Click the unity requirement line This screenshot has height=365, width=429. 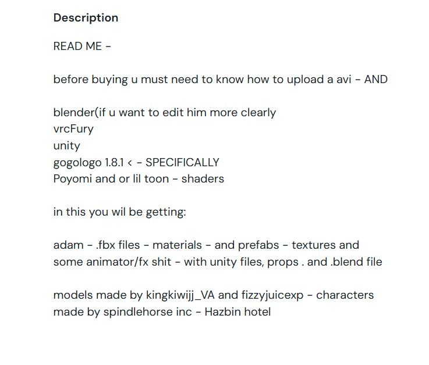point(66,146)
